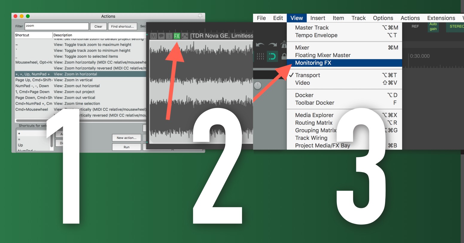Click the Clear button in the Actions window
The height and width of the screenshot is (243, 464).
click(98, 26)
